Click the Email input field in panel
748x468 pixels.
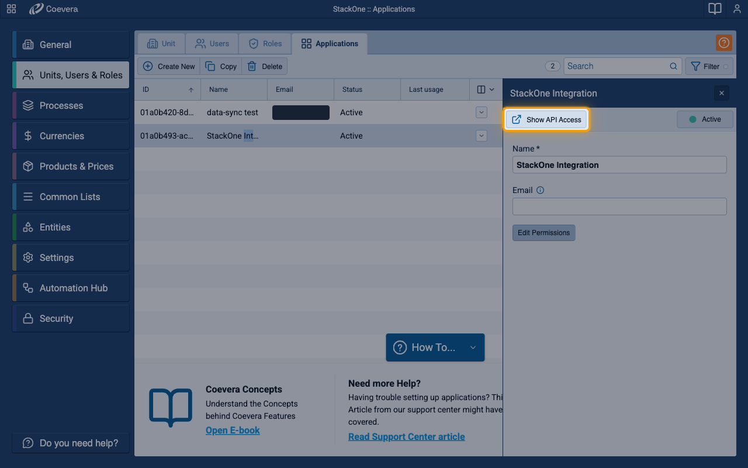click(619, 207)
